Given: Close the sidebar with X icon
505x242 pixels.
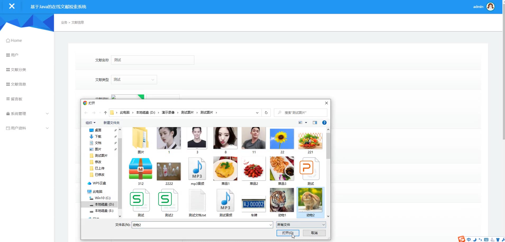Looking at the screenshot, I should [x=12, y=6].
